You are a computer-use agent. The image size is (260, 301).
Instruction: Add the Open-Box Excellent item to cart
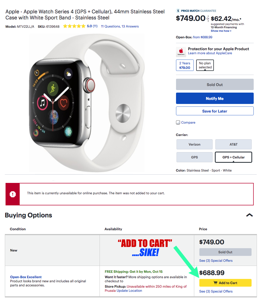225,283
